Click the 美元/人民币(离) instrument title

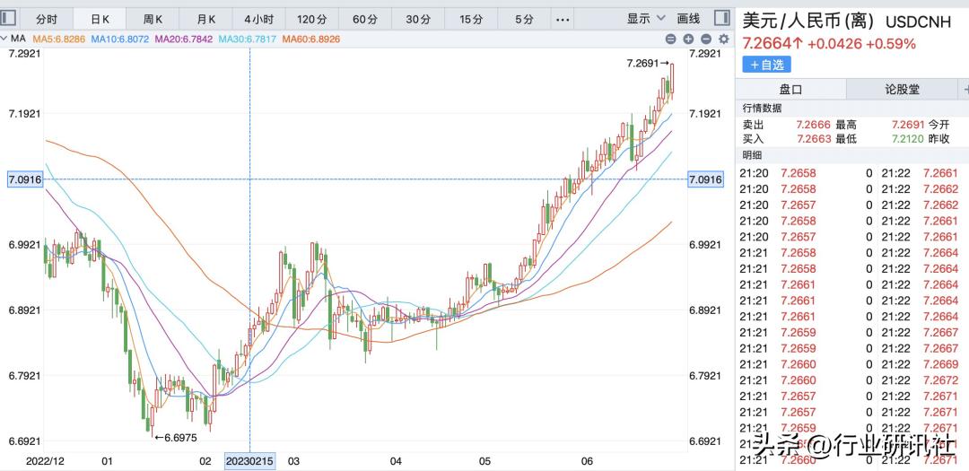coord(809,21)
